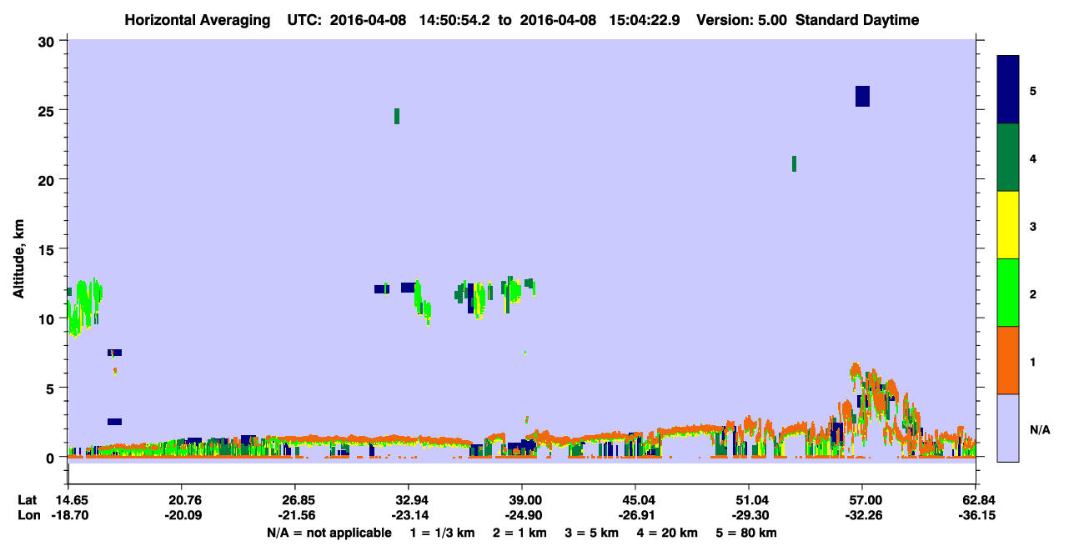This screenshot has height=556, width=1084.
Task: Click the yellow level 3 colorbar segment
Action: tap(1008, 225)
